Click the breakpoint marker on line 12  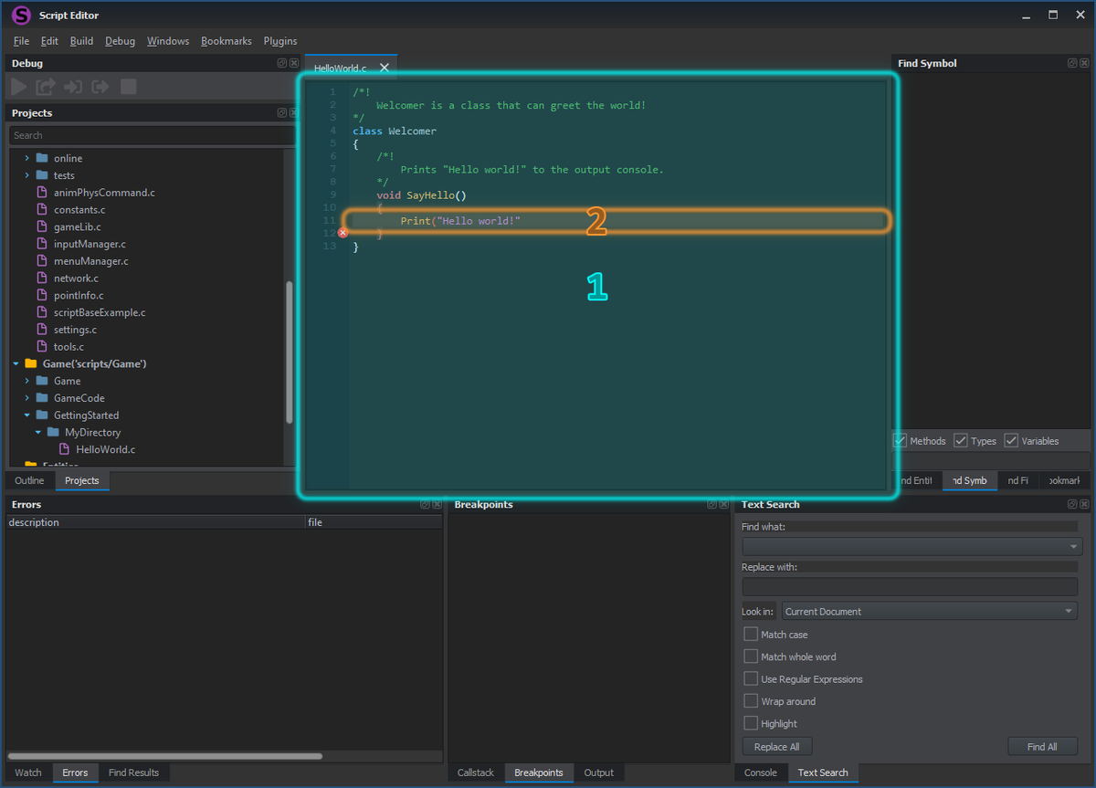tap(343, 233)
